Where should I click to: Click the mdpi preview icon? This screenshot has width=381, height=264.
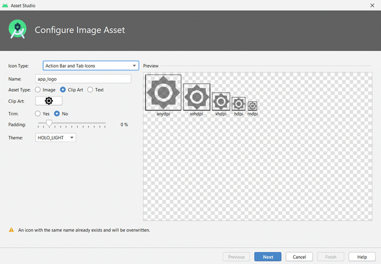tap(252, 106)
